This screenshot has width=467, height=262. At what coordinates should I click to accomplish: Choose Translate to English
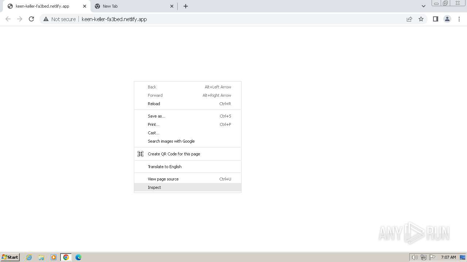188,167
